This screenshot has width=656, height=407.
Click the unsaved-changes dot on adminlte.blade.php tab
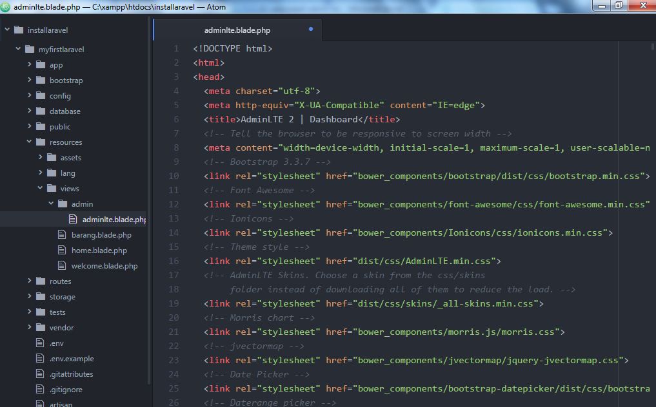[311, 29]
